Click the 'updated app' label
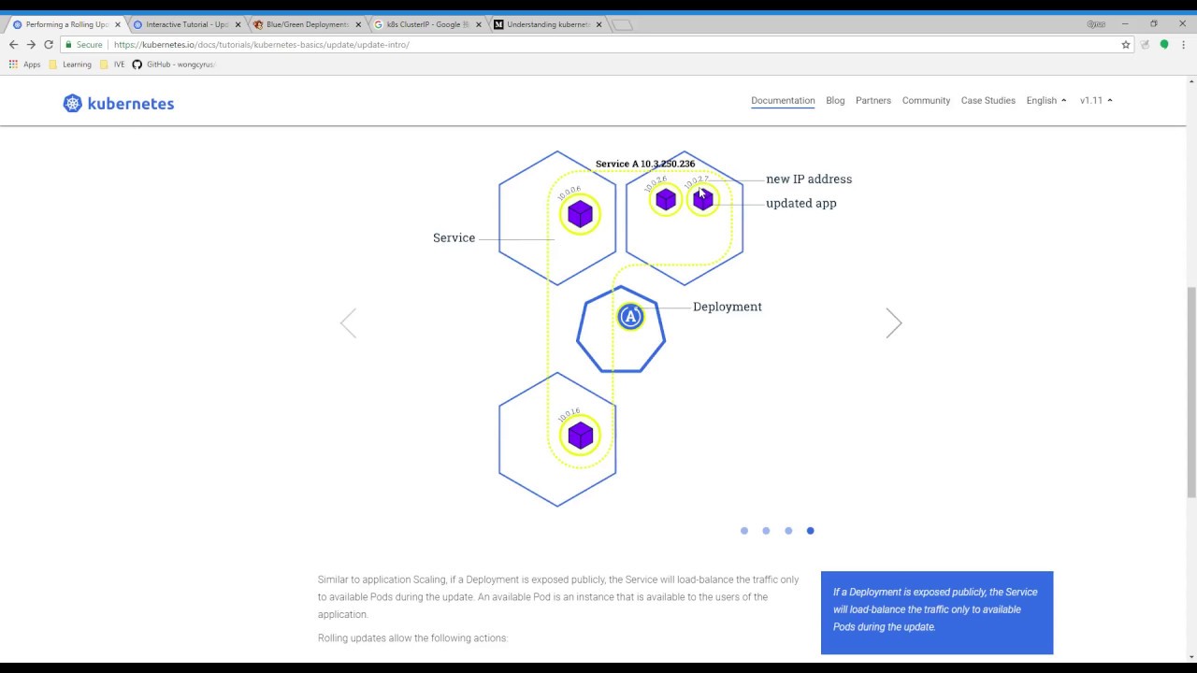The width and height of the screenshot is (1197, 673). click(x=801, y=203)
